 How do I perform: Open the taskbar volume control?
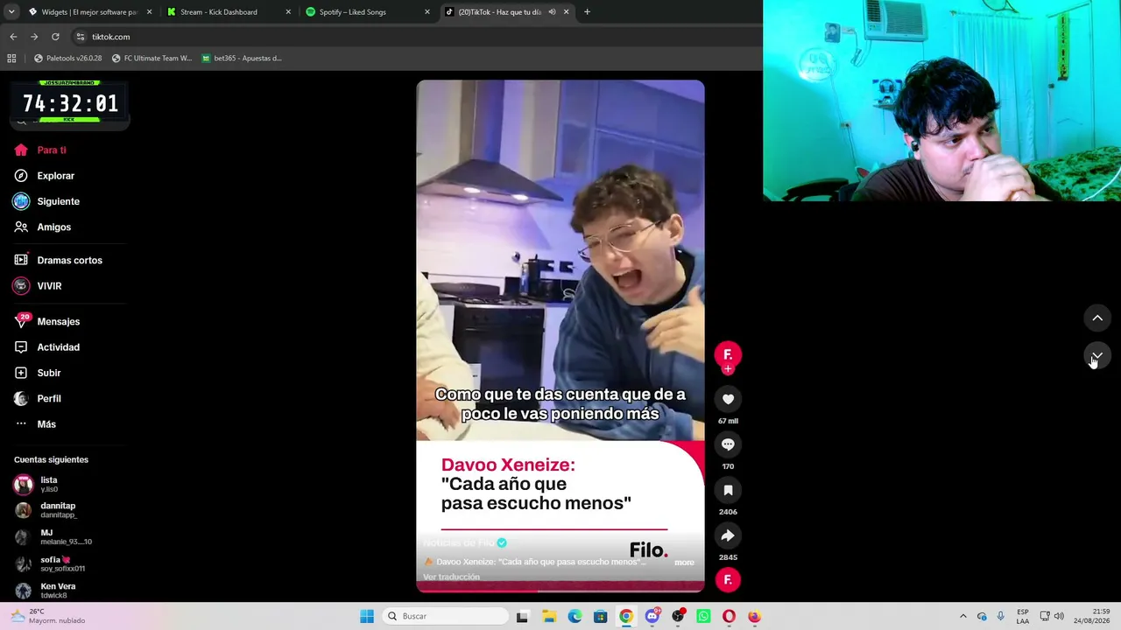tap(1059, 616)
